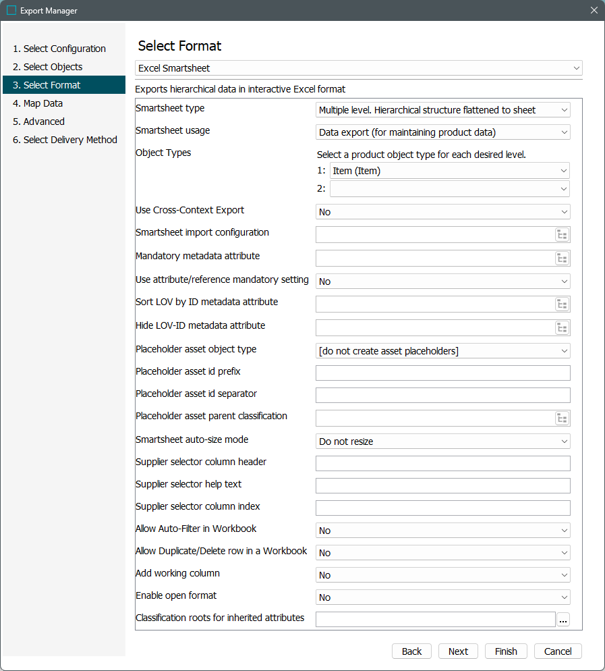Click the Export Manager window icon
This screenshot has width=605, height=671.
[11, 11]
